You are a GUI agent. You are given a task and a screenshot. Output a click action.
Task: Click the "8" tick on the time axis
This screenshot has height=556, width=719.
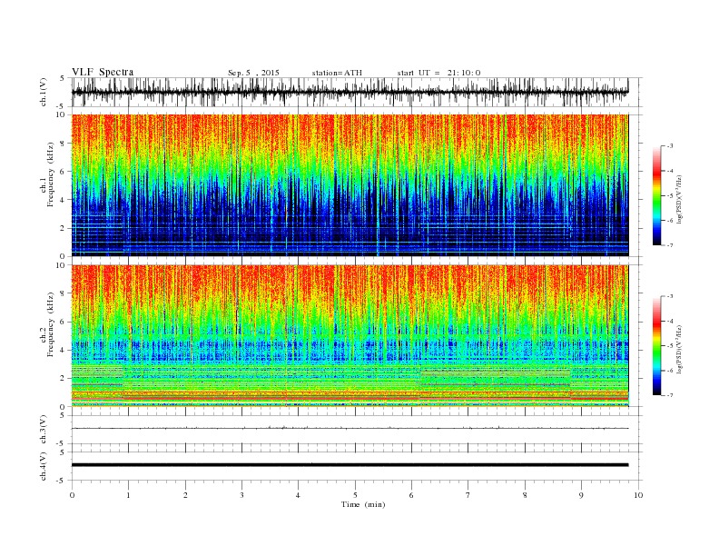pos(525,495)
